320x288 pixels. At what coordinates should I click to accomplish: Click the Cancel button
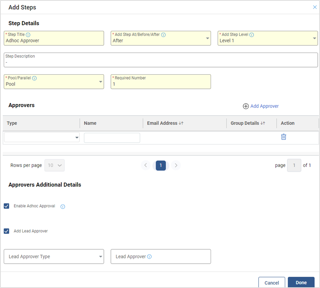click(272, 283)
